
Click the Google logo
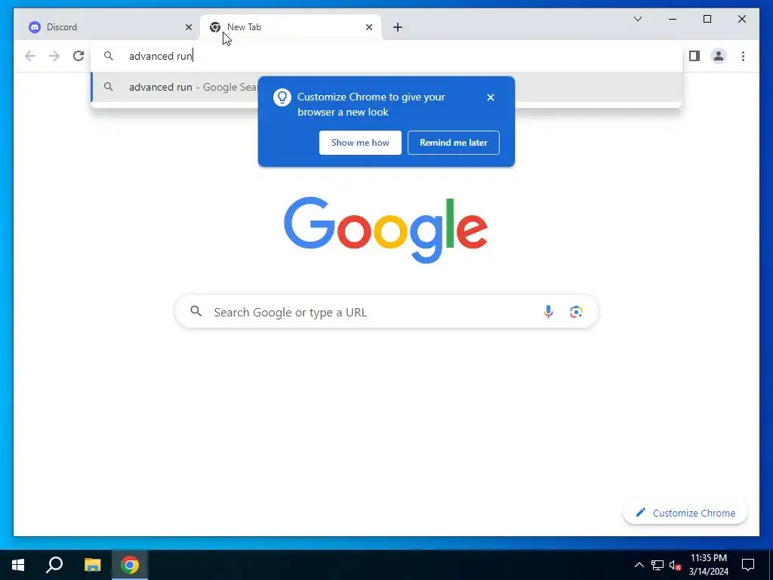tap(386, 230)
